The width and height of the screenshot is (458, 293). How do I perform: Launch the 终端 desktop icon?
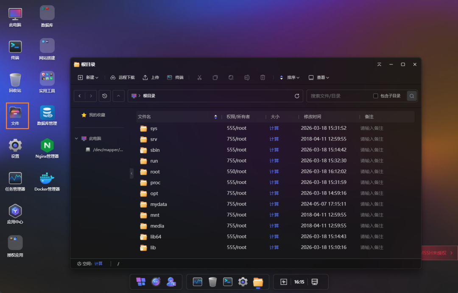tap(15, 50)
